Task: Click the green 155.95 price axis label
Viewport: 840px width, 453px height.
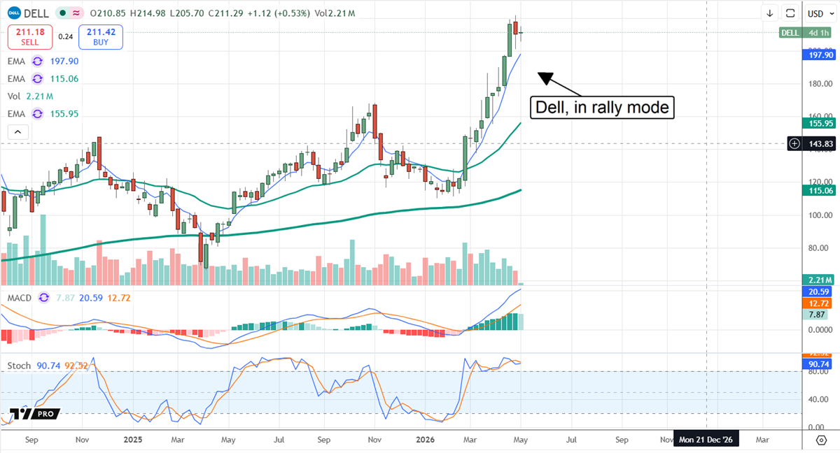Action: click(820, 123)
